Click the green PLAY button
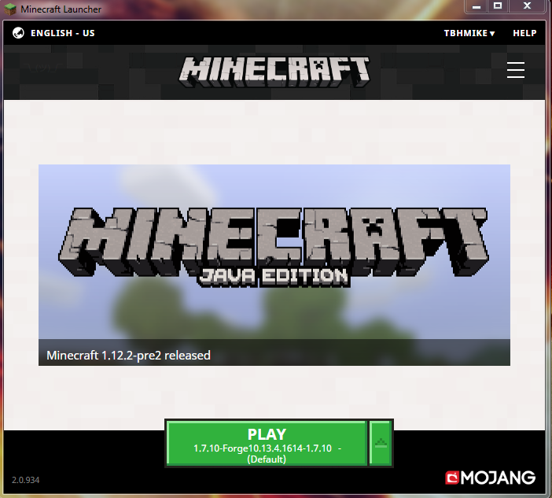 coord(267,444)
